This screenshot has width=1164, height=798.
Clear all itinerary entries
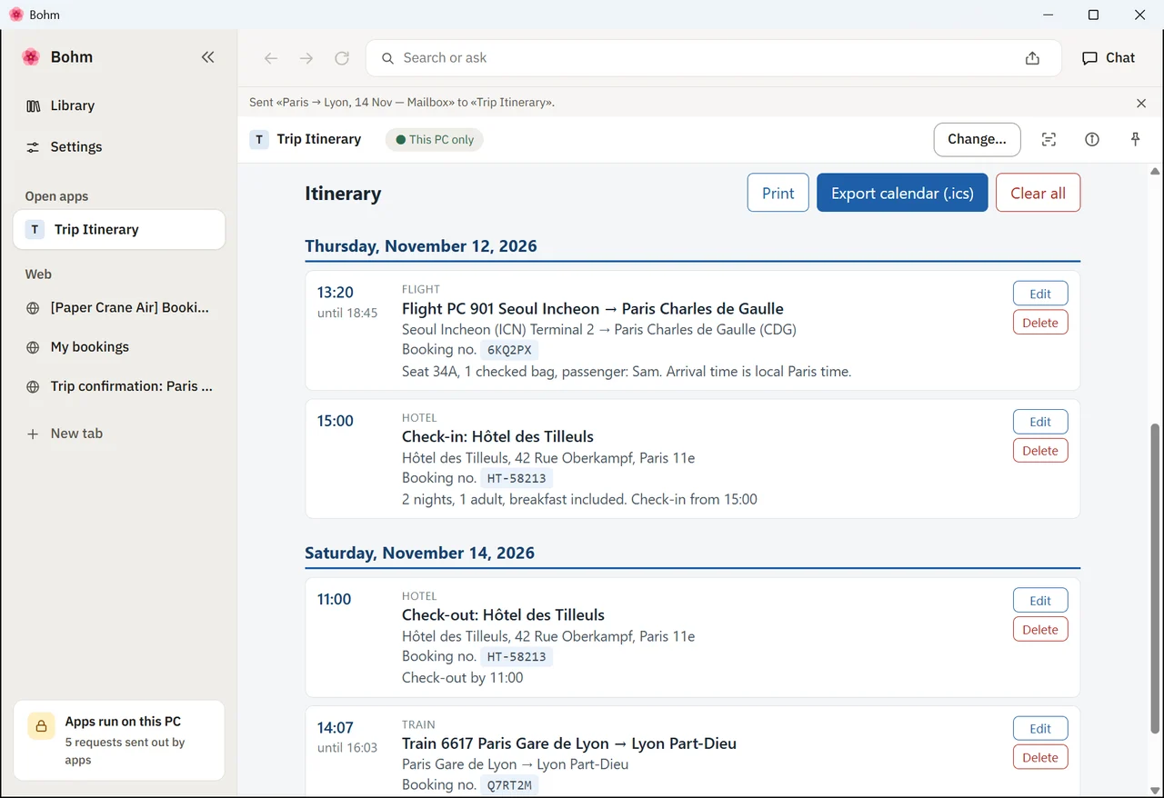[1038, 193]
